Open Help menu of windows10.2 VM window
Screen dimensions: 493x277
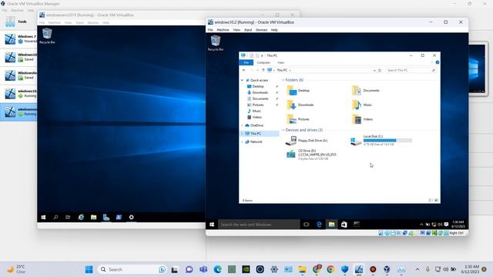pyautogui.click(x=274, y=30)
